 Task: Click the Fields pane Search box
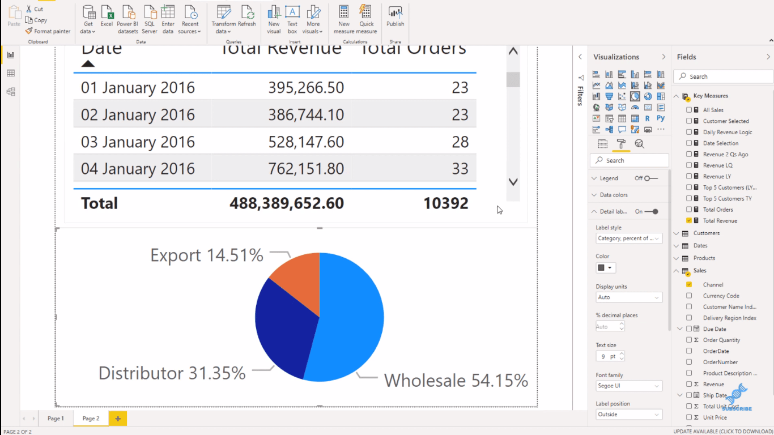[x=722, y=76]
